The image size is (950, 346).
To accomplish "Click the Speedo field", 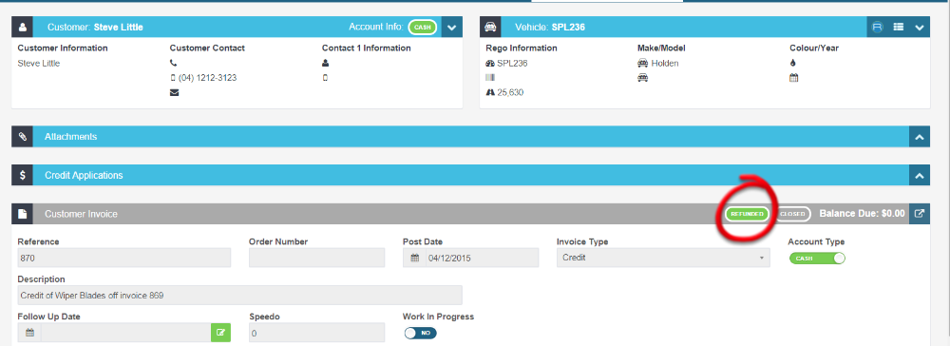I will 317,333.
